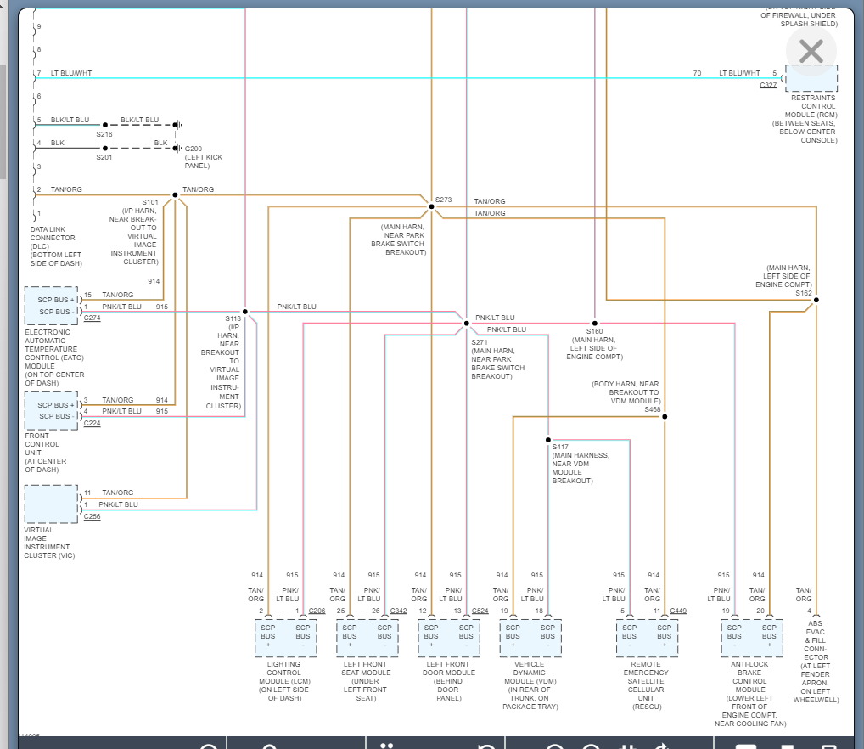The height and width of the screenshot is (749, 864).
Task: Click splice label S271
Action: click(x=480, y=342)
